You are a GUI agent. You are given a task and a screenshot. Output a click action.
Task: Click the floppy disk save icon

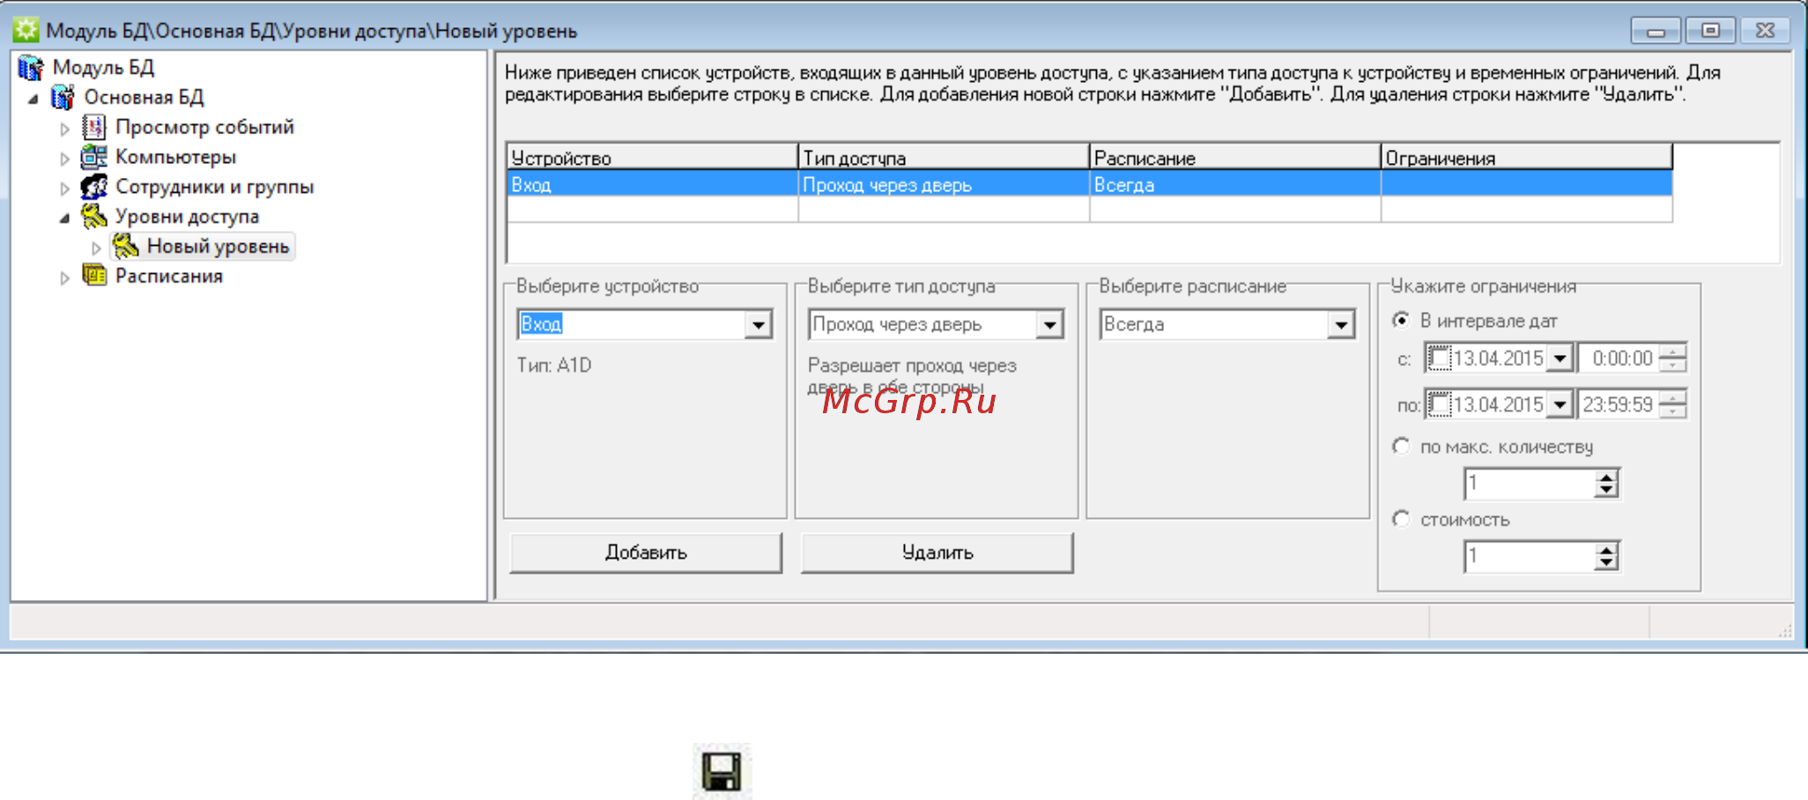tap(722, 772)
